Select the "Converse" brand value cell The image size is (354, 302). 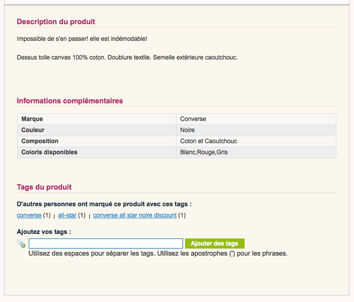193,119
